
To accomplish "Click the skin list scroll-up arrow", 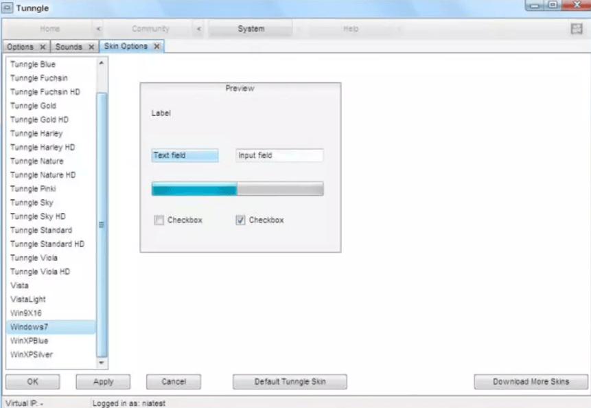I will click(102, 63).
